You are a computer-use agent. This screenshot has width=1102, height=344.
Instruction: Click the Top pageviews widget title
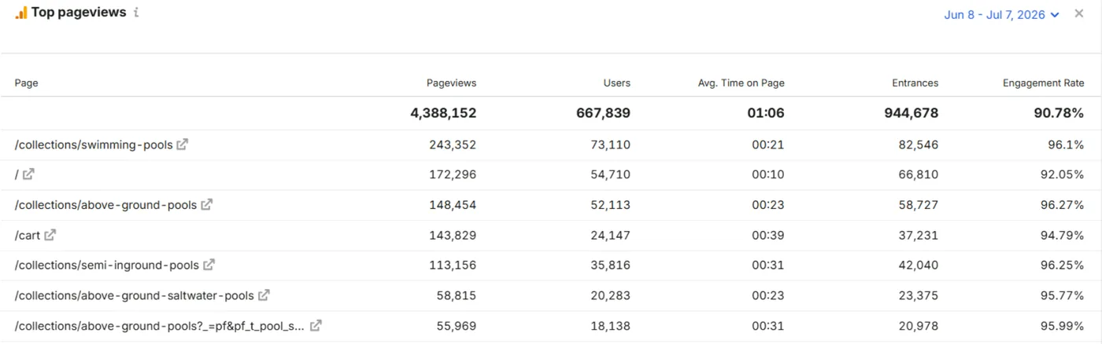tap(79, 13)
